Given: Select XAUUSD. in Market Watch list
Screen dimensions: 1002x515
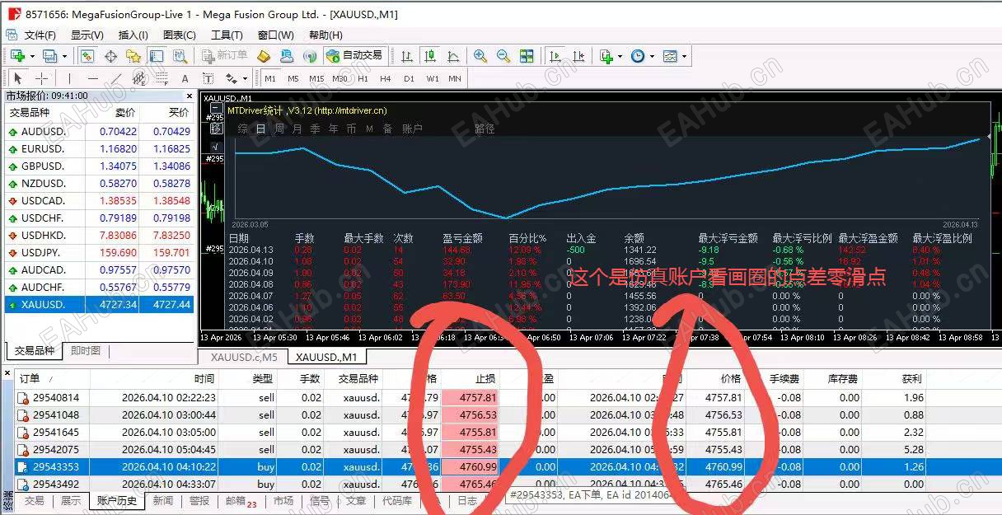Looking at the screenshot, I should click(99, 304).
